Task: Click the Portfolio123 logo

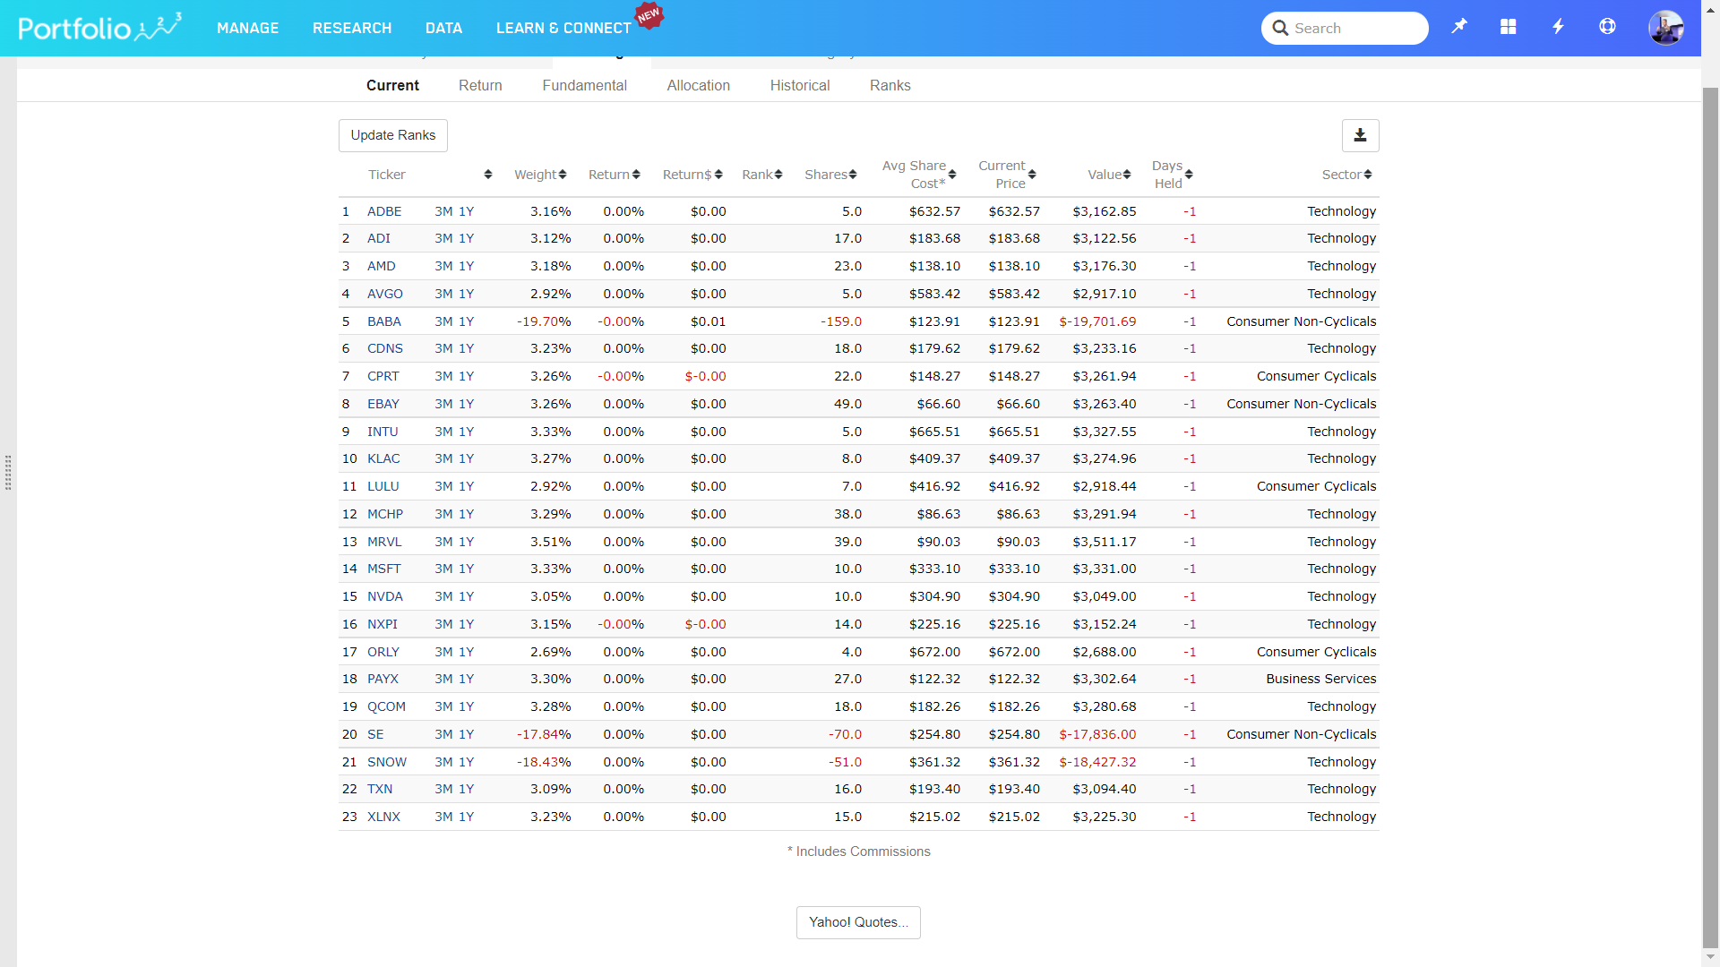Action: 99,28
